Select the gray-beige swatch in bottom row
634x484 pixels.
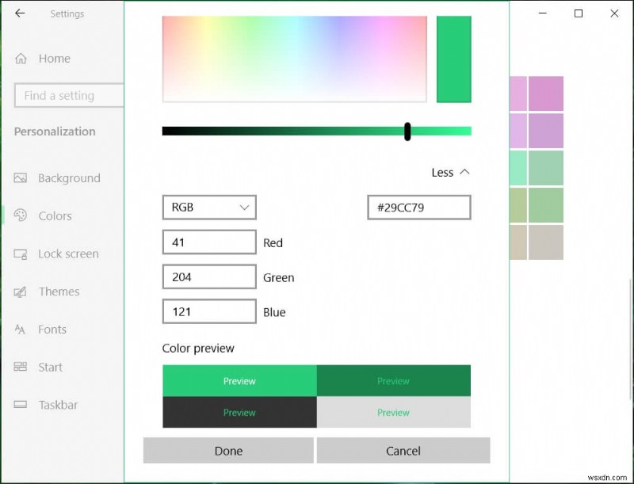pyautogui.click(x=546, y=242)
